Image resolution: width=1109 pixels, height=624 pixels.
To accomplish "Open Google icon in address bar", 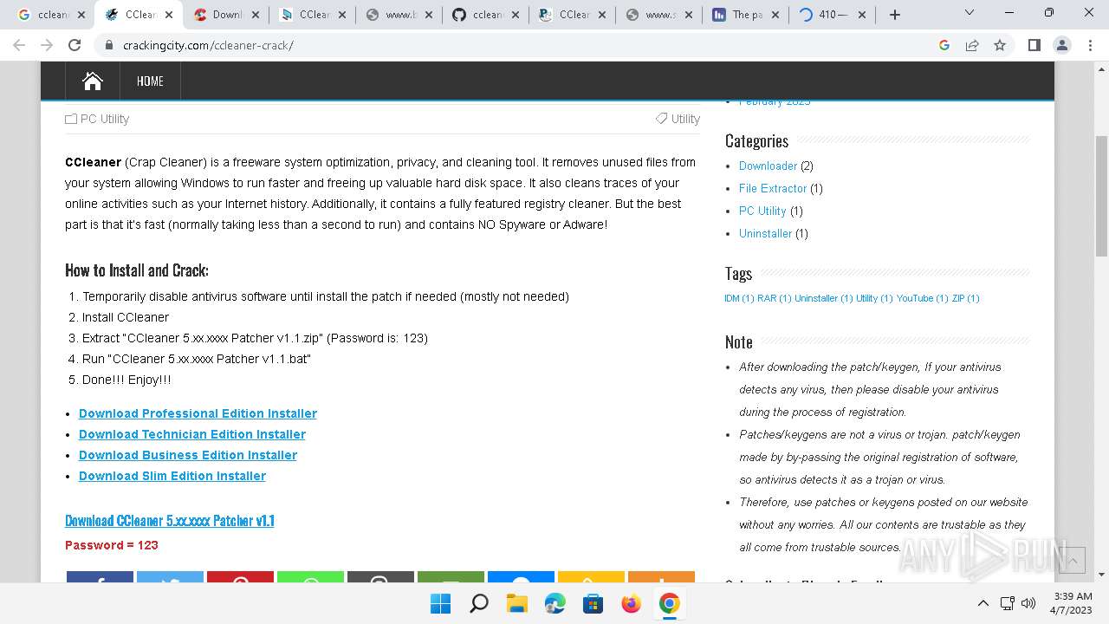I will 944,45.
